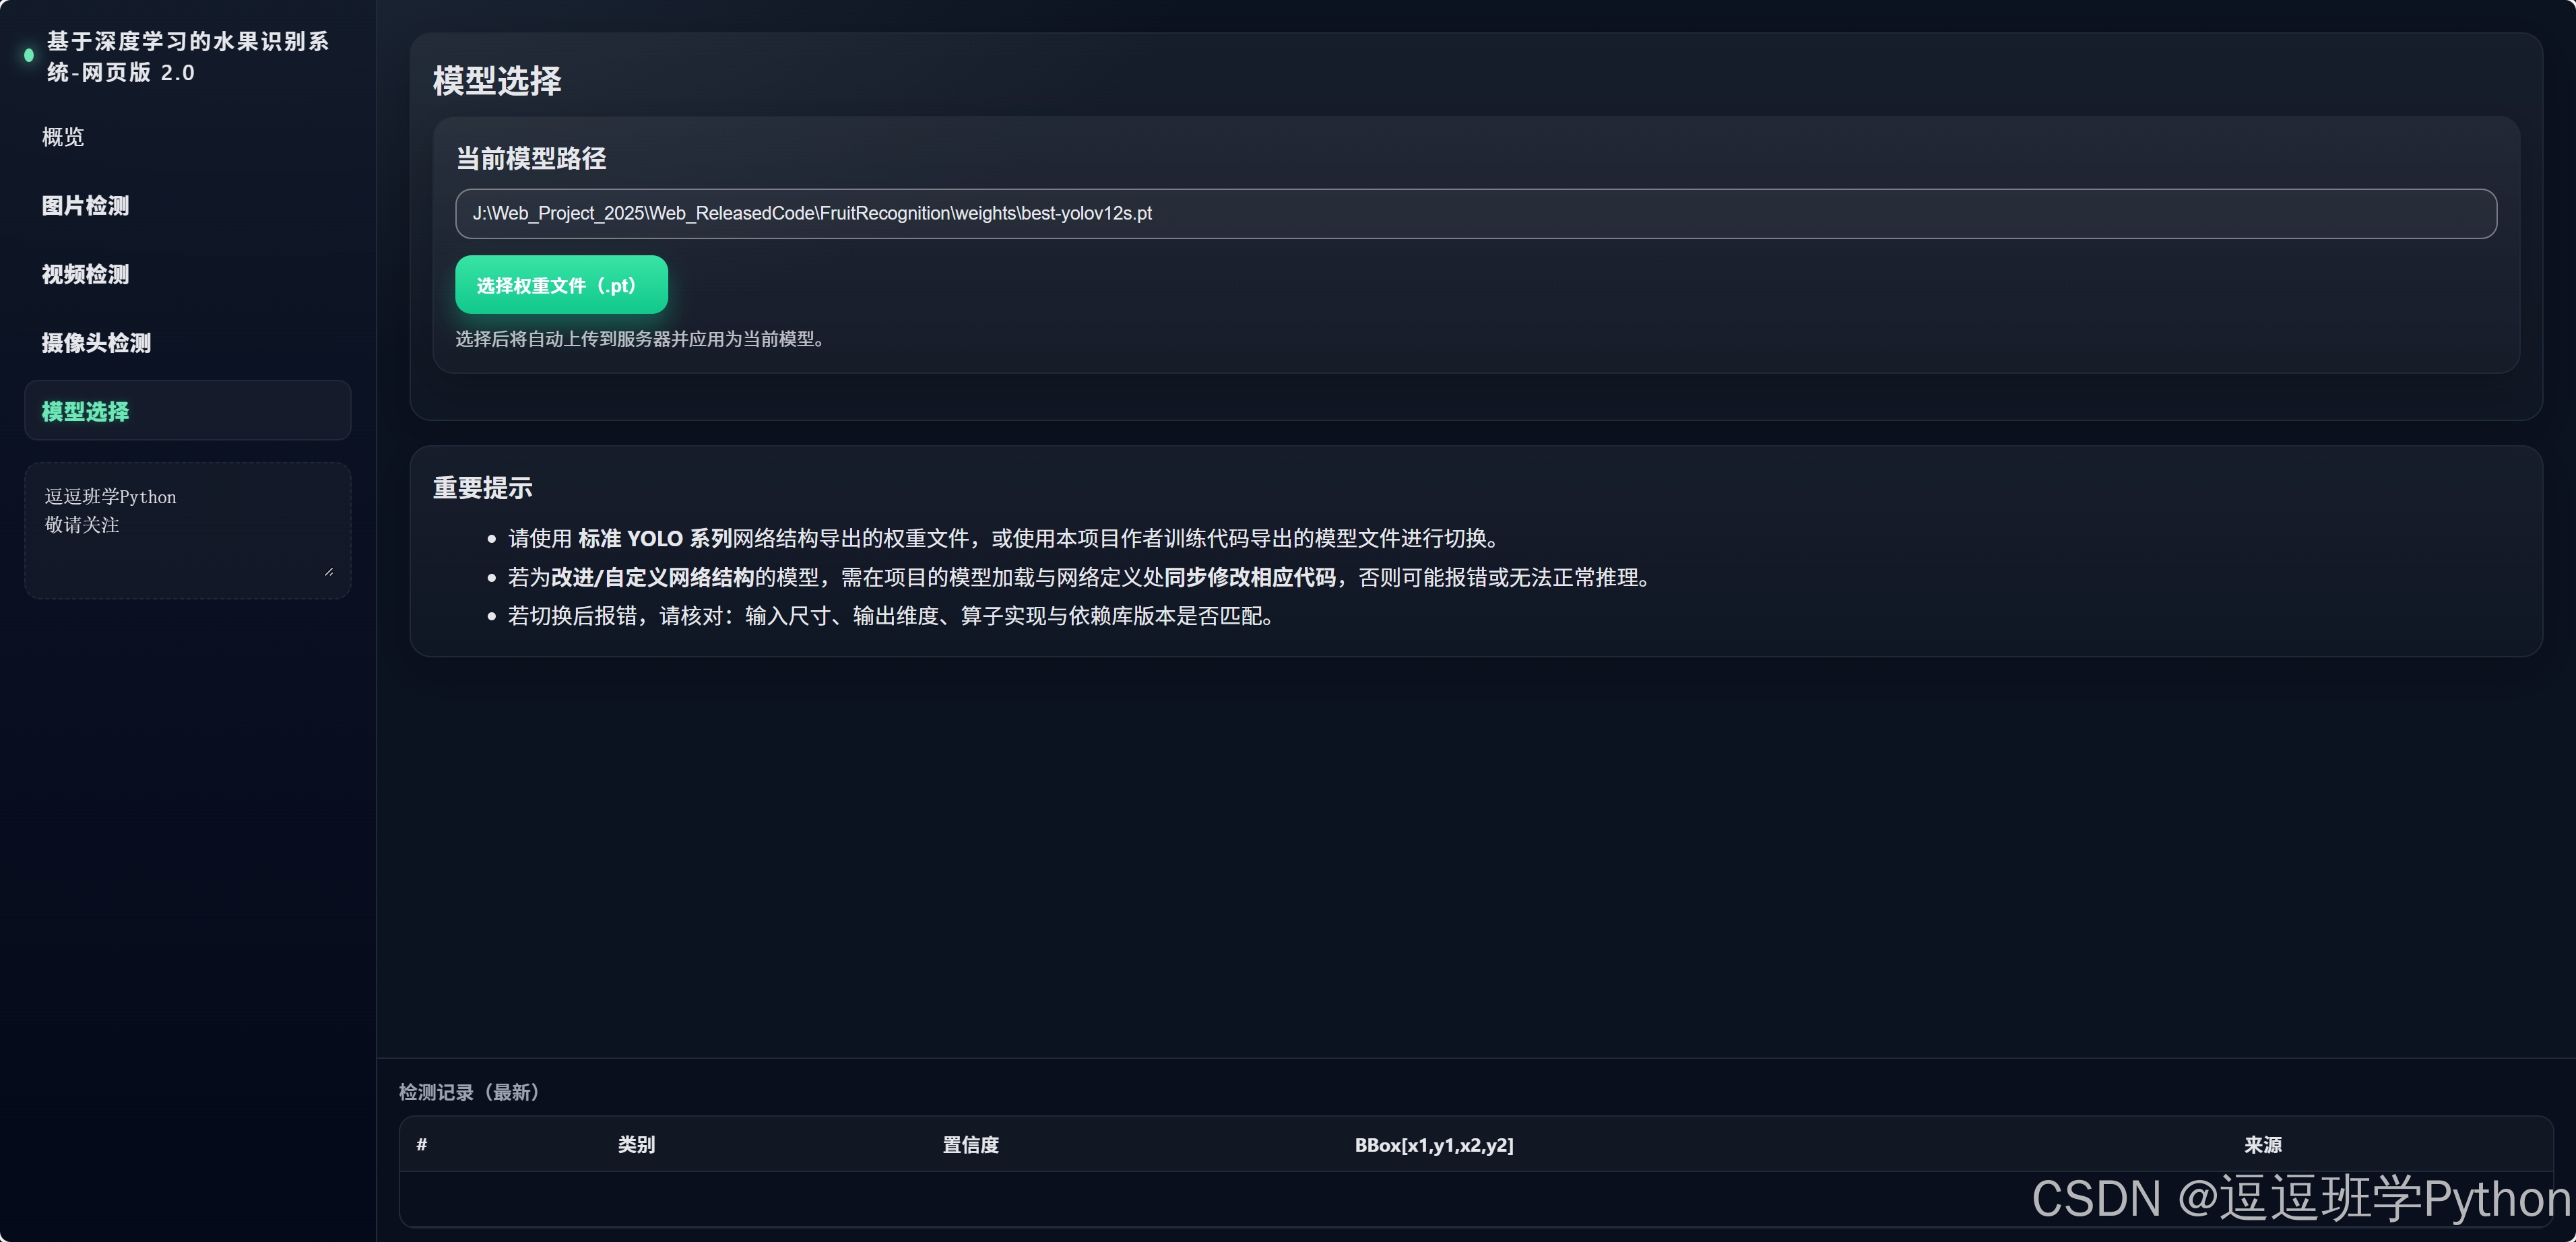Click the empty detection record row
This screenshot has width=2576, height=1242.
(x=1200, y=1198)
